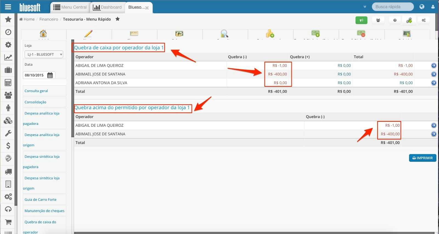Image resolution: width=439 pixels, height=234 pixels.
Task: Open Consolidação link
Action: (x=35, y=102)
